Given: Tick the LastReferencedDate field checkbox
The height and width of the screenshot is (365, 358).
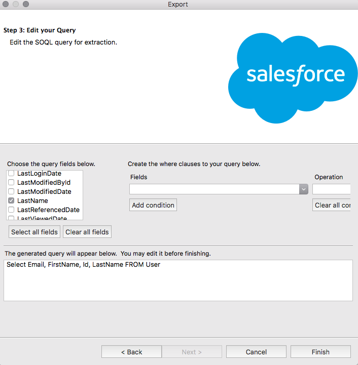Looking at the screenshot, I should coord(11,210).
